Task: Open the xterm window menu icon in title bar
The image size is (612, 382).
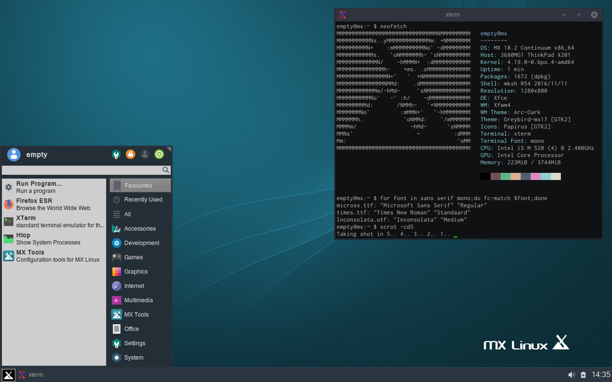Action: click(342, 15)
